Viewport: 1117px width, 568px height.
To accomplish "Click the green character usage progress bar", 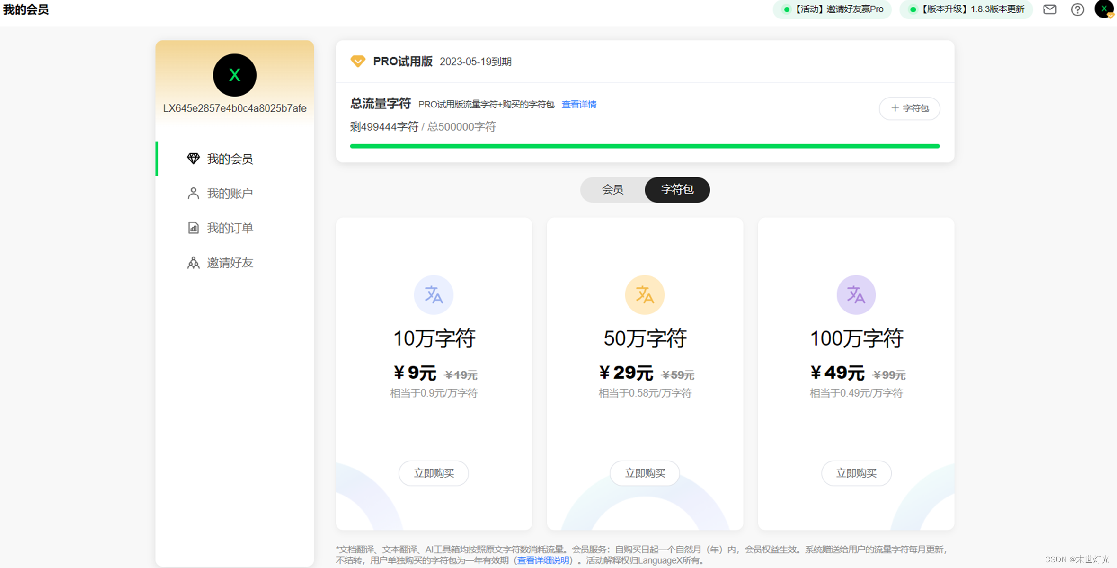I will coord(645,146).
